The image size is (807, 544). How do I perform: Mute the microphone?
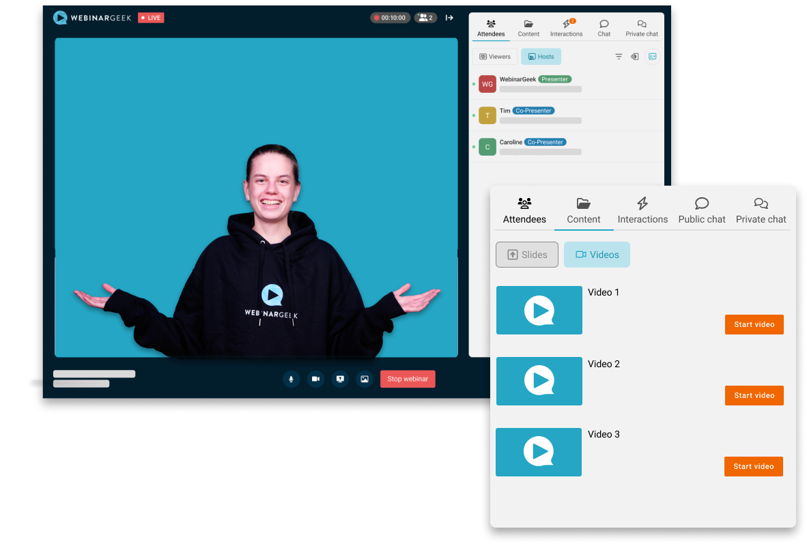click(x=292, y=379)
